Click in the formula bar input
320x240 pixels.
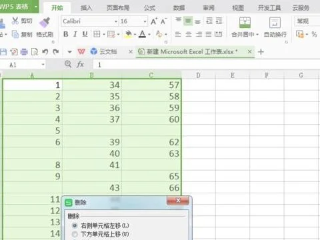pyautogui.click(x=207, y=65)
